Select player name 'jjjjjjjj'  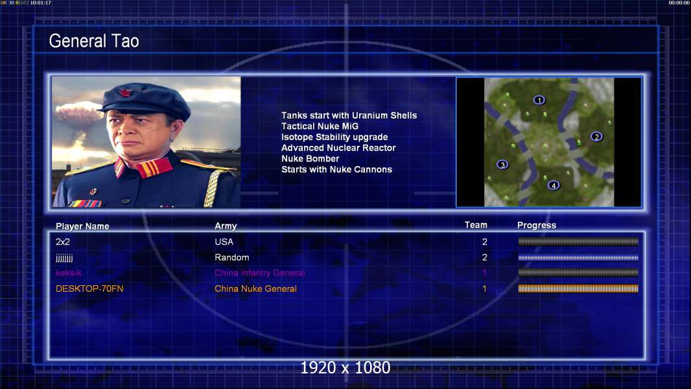pyautogui.click(x=64, y=258)
